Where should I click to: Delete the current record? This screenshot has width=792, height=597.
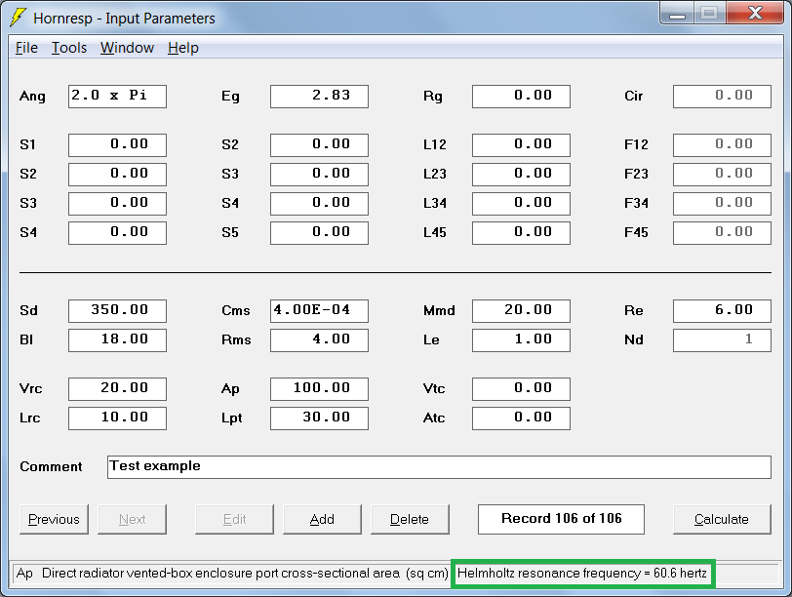pos(410,519)
